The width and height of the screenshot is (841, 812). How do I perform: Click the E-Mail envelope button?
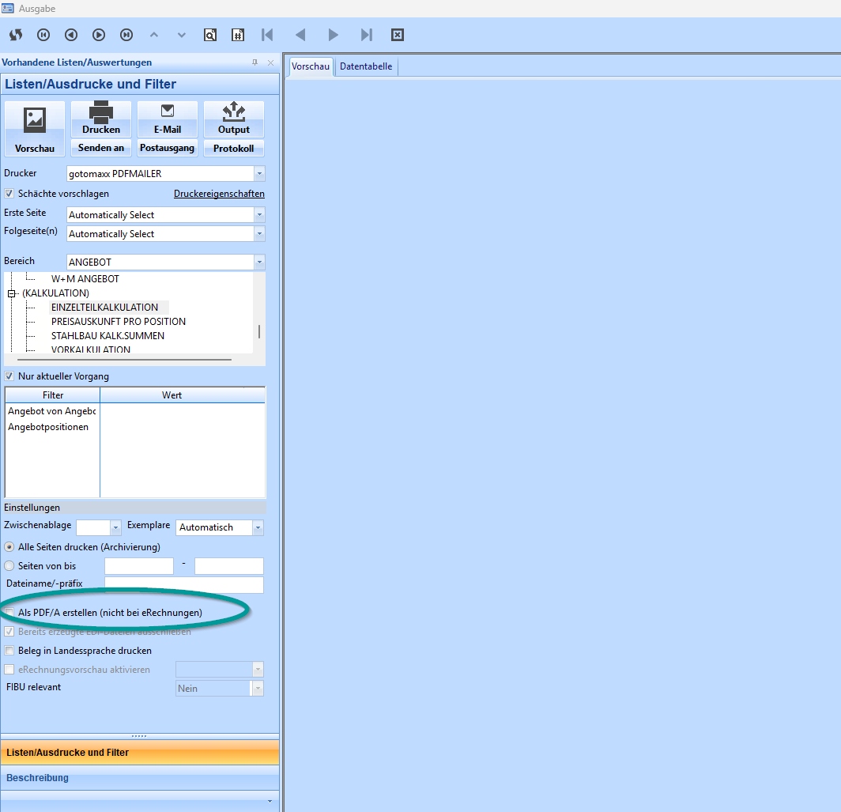coord(168,119)
